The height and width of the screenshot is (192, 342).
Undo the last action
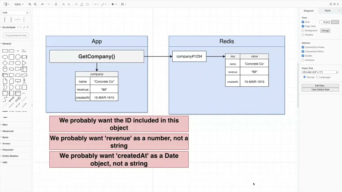pyautogui.click(x=42, y=4)
